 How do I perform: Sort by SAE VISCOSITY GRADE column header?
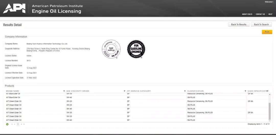[78, 91]
